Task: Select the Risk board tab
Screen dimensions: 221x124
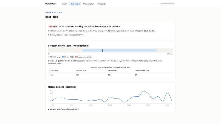Action: [x=75, y=4]
